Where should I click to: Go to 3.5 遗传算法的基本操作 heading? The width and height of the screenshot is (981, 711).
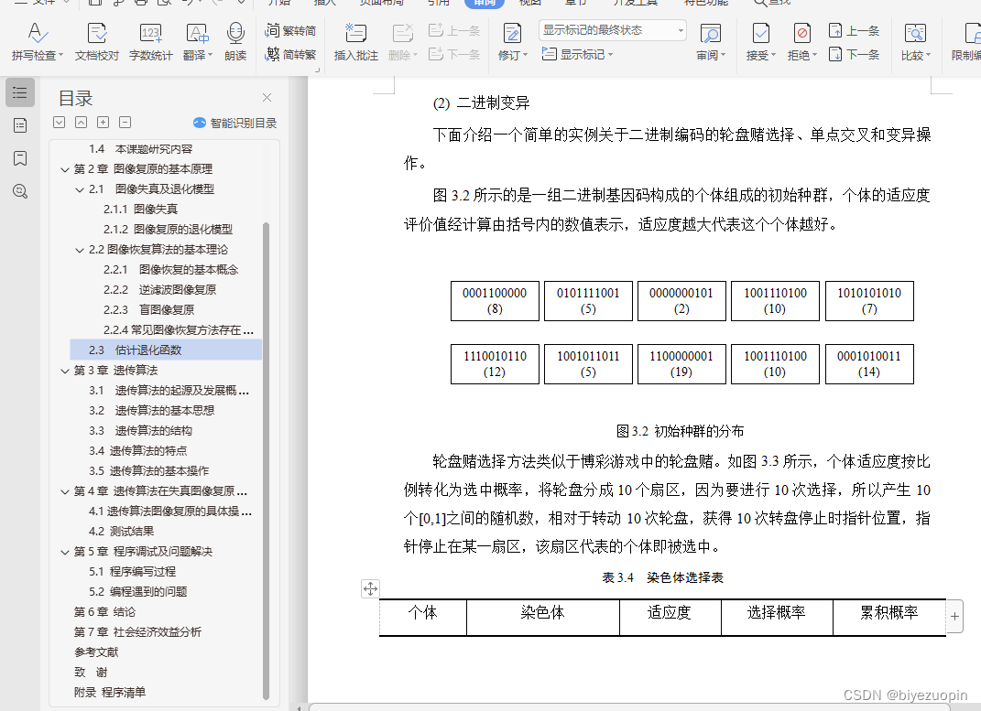tap(149, 470)
